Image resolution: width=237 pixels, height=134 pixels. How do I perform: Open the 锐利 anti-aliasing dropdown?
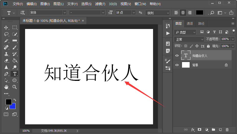157,13
